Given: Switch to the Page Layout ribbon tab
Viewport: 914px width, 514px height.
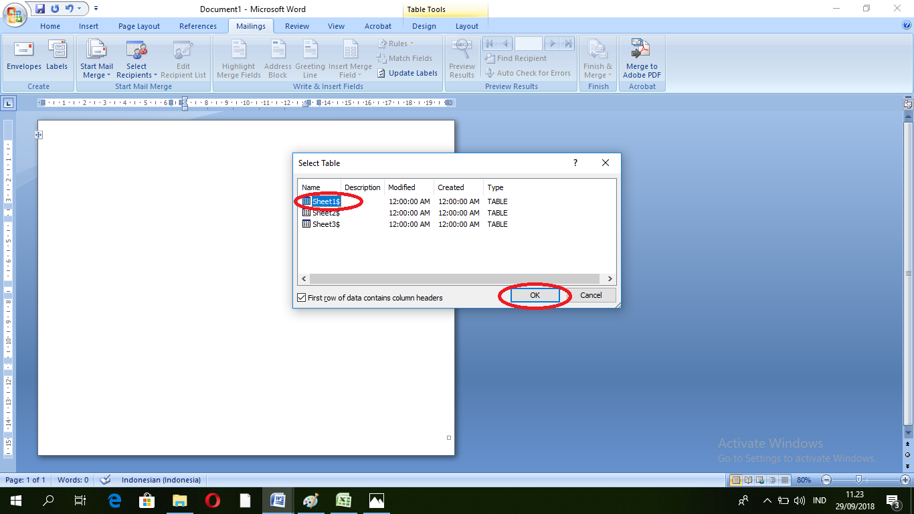Looking at the screenshot, I should pos(139,26).
